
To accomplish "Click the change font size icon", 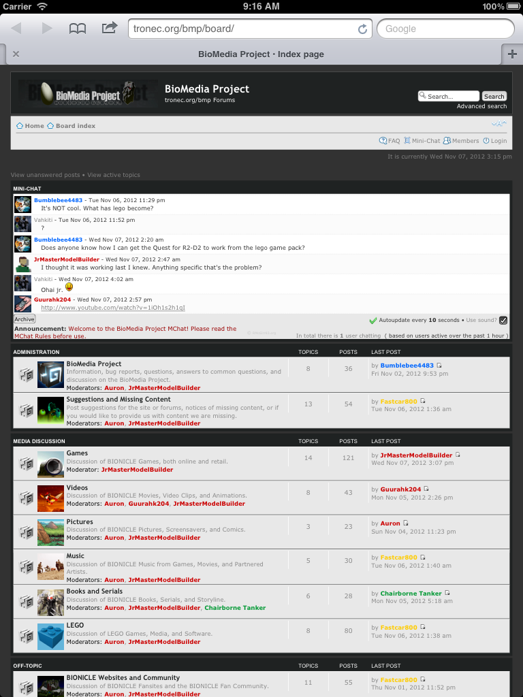I will (x=499, y=124).
